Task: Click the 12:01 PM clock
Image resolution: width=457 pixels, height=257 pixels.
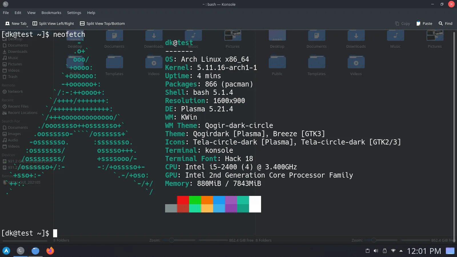Action: pyautogui.click(x=424, y=251)
